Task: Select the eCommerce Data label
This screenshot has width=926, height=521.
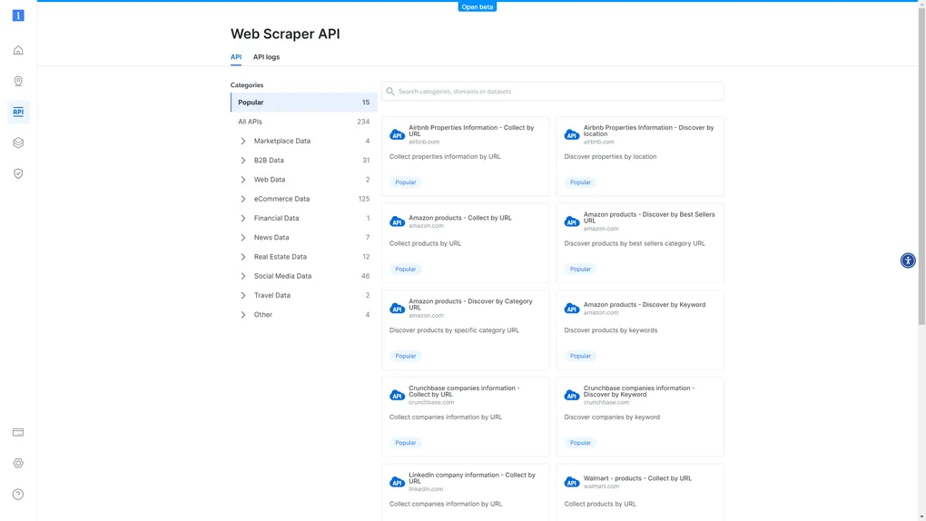Action: click(x=281, y=199)
